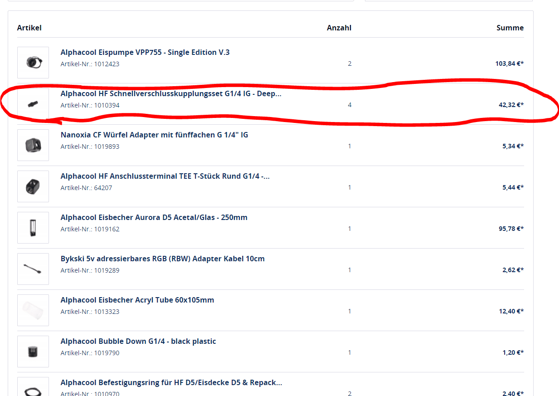The width and height of the screenshot is (559, 396).
Task: Click the 5,34 € sum
Action: 513,146
